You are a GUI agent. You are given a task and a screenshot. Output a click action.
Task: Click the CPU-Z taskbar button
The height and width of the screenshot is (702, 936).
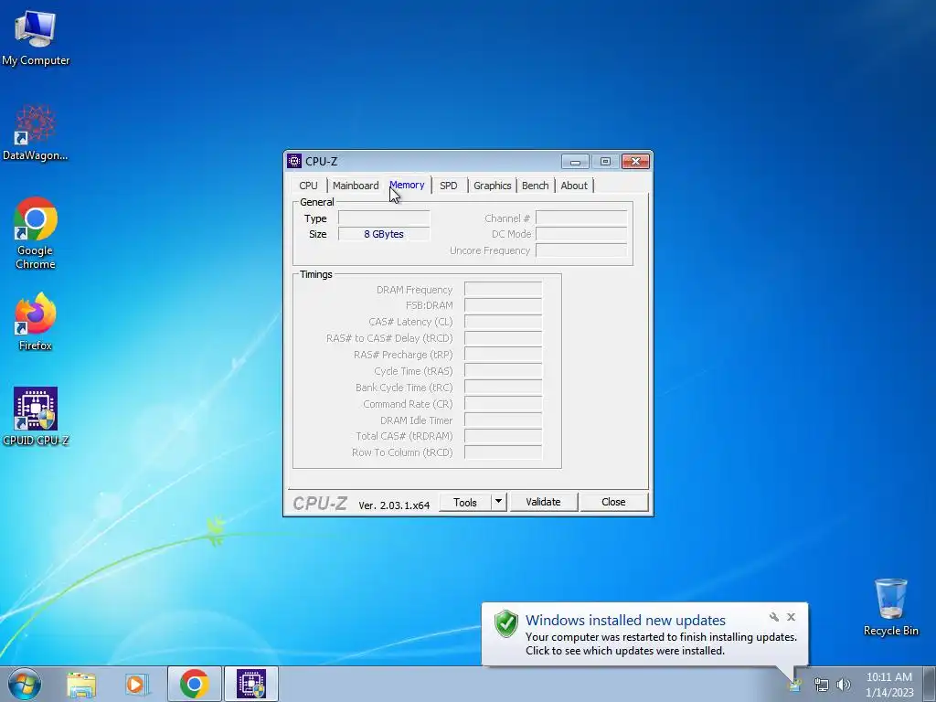pos(251,684)
